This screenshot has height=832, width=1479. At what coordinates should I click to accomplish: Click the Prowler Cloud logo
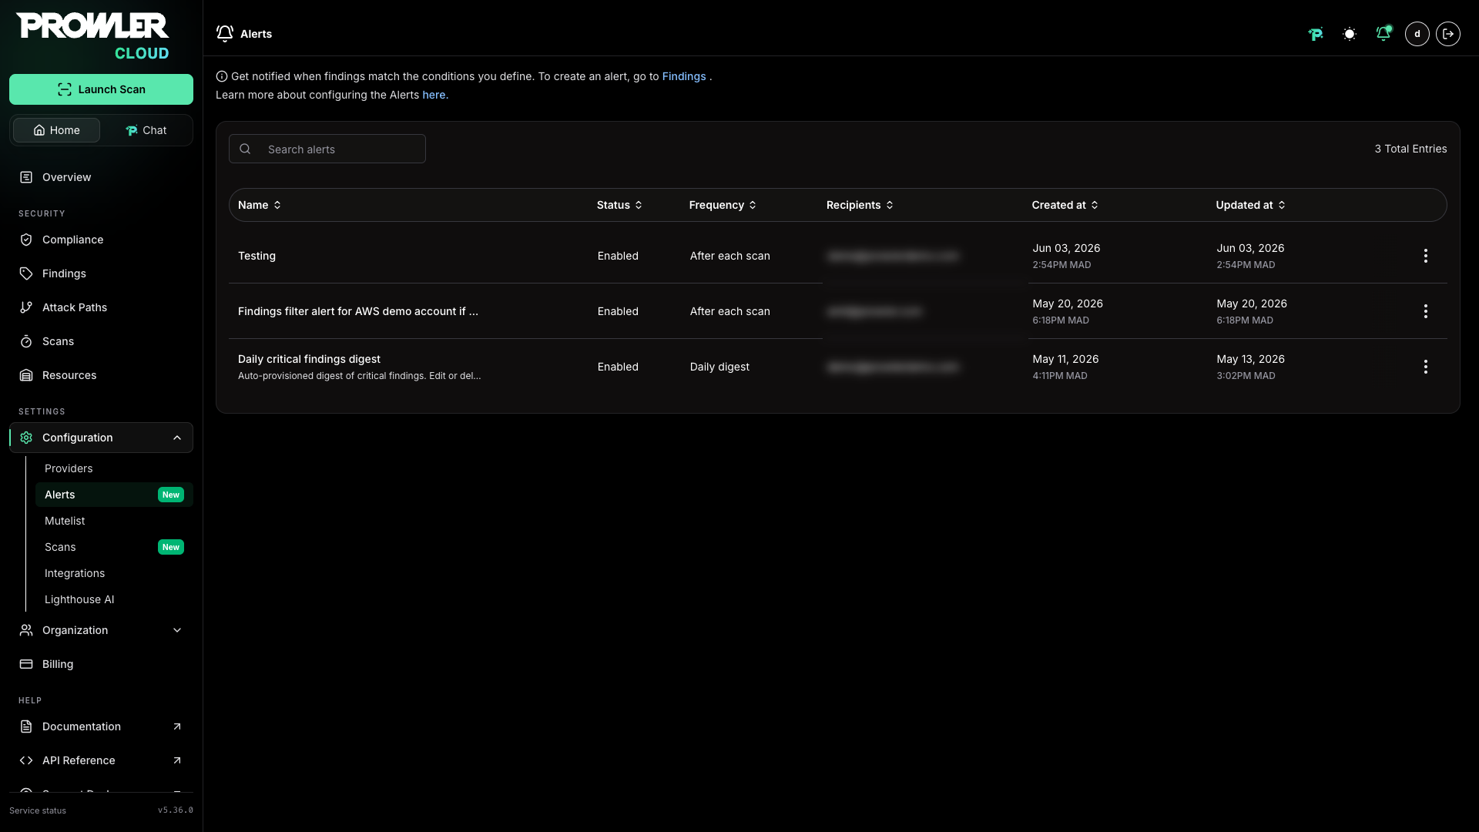coord(93,36)
